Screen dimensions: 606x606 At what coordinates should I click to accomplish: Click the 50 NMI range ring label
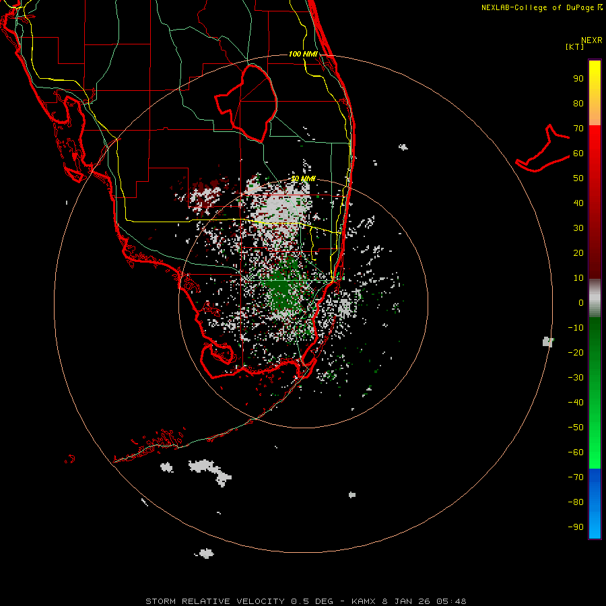coord(303,178)
